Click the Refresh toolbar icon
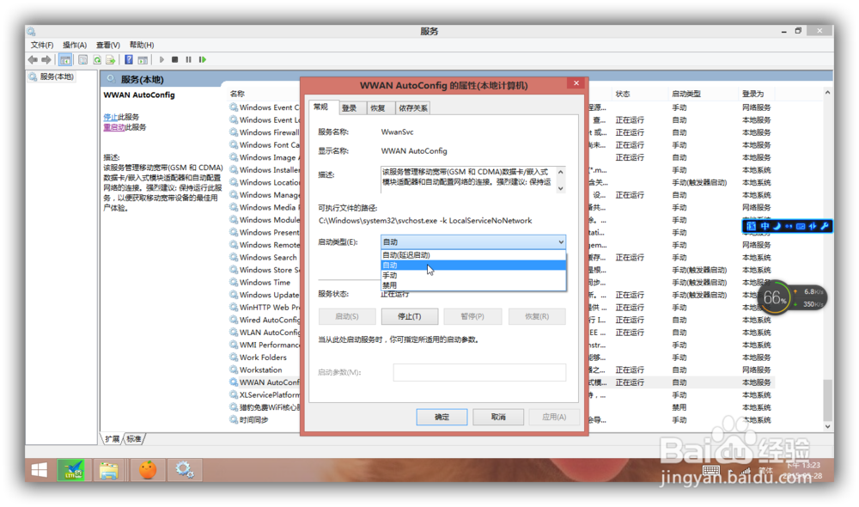The width and height of the screenshot is (859, 507). click(x=97, y=60)
